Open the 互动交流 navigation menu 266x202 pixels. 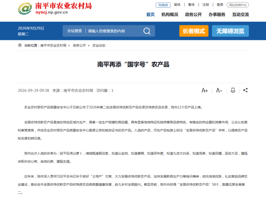click(x=240, y=15)
